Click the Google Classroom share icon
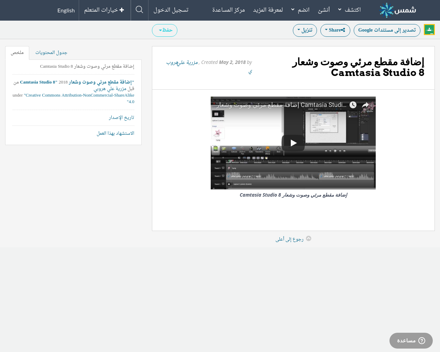The width and height of the screenshot is (440, 352). pyautogui.click(x=429, y=30)
